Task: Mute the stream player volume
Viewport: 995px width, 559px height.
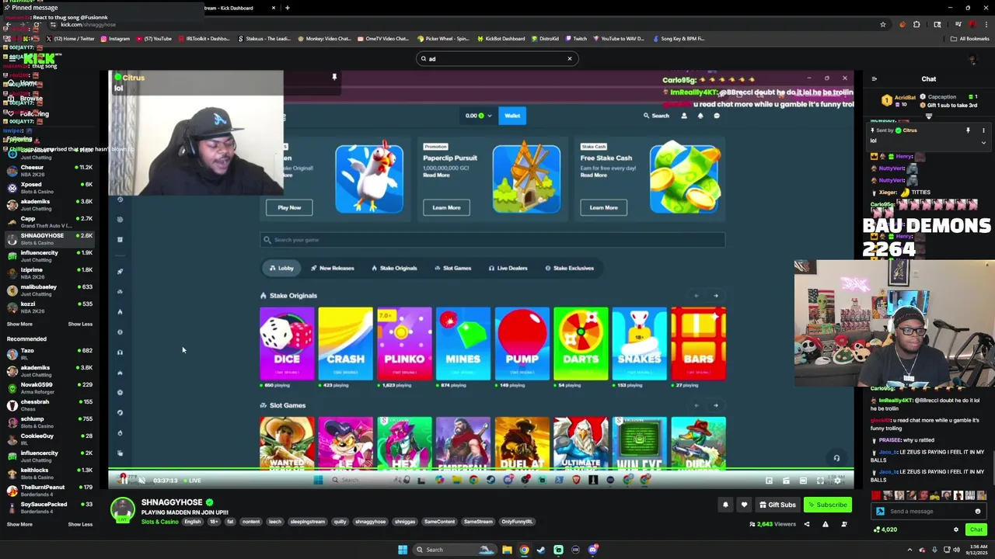Action: click(141, 481)
